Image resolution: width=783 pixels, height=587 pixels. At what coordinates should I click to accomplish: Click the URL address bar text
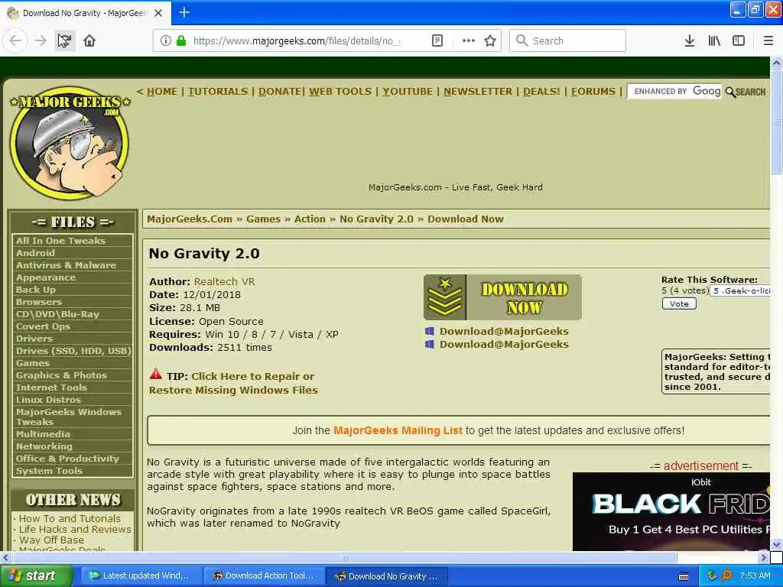(297, 41)
